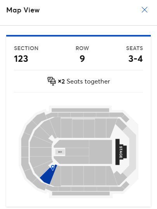This screenshot has width=157, height=209.
Task: Close the Map View panel
Action: (145, 10)
